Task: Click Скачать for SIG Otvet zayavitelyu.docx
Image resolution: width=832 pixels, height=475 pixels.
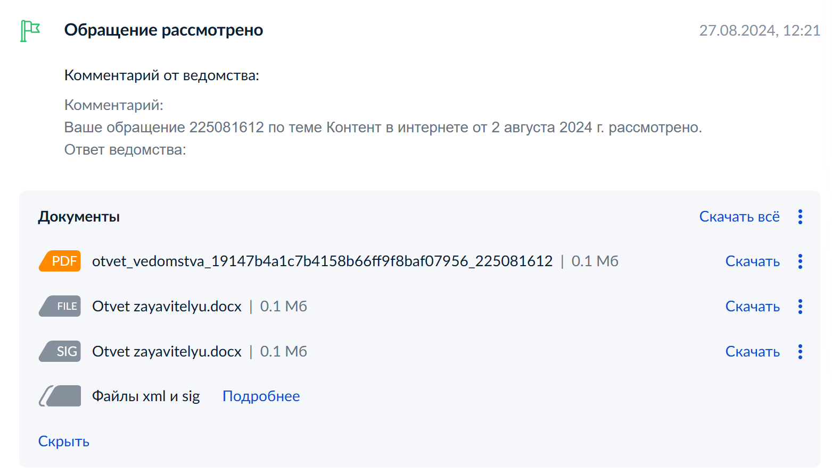Action: pyautogui.click(x=752, y=352)
